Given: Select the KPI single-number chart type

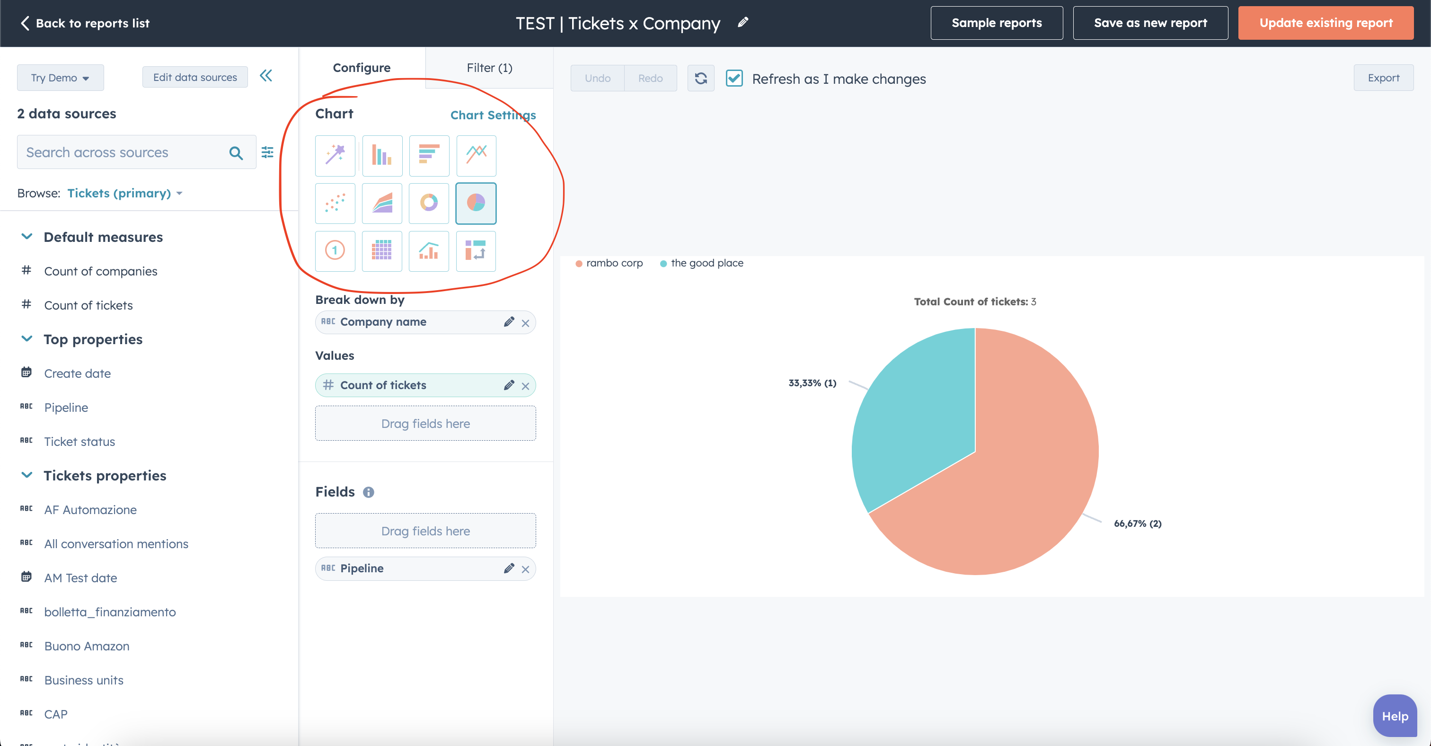Looking at the screenshot, I should 335,251.
